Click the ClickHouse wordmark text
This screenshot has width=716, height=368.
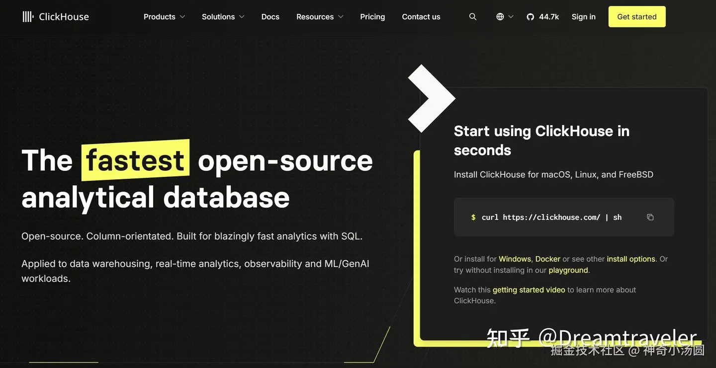[x=64, y=17]
